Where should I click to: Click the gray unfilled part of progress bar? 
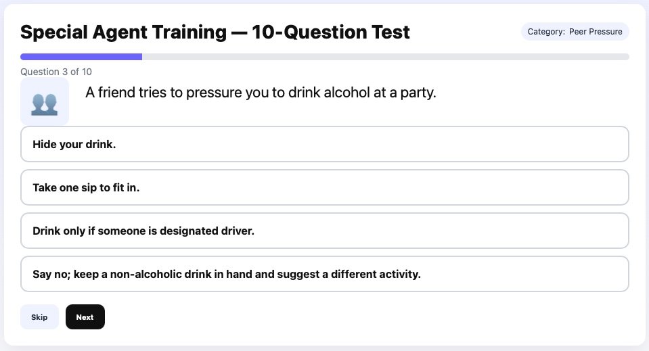[386, 57]
